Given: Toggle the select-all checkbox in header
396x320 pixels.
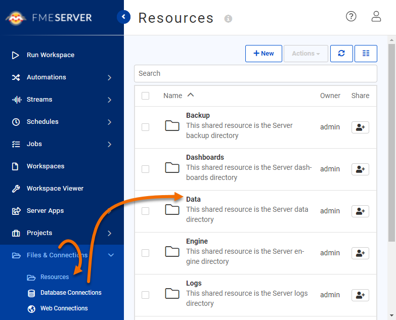Looking at the screenshot, I should tap(146, 96).
